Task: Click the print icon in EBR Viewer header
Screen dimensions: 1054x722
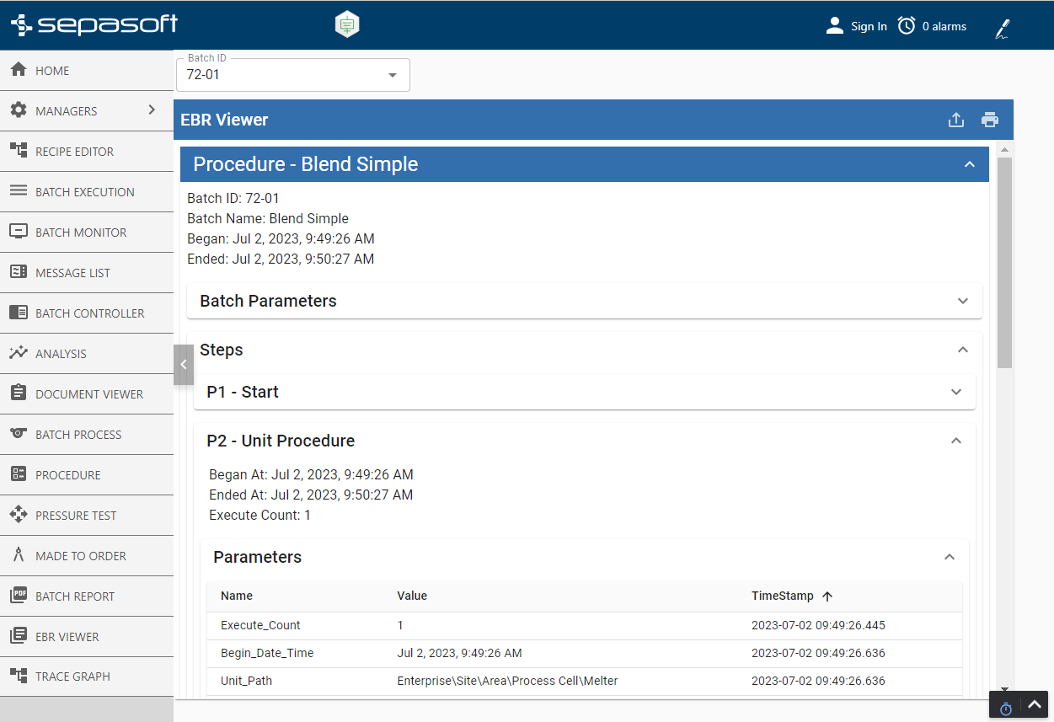Action: coord(990,120)
